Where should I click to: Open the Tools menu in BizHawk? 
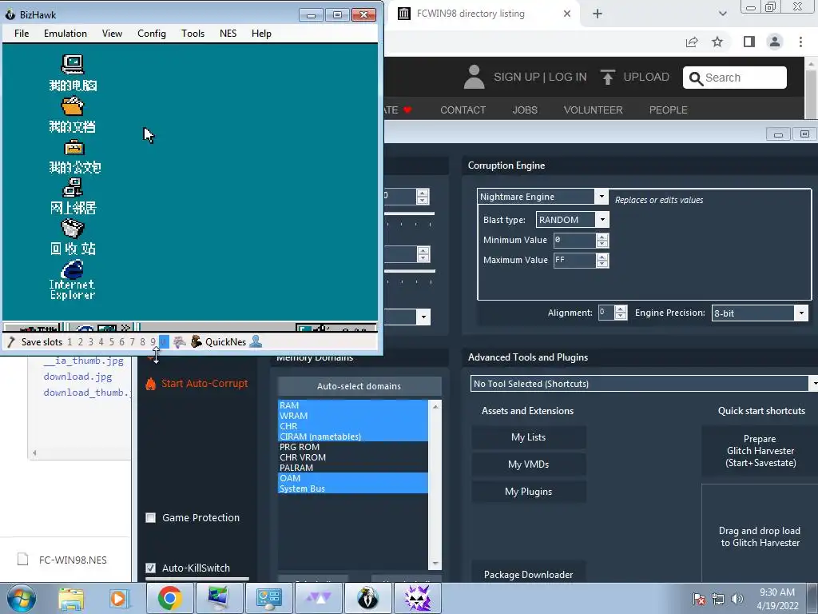click(x=193, y=34)
